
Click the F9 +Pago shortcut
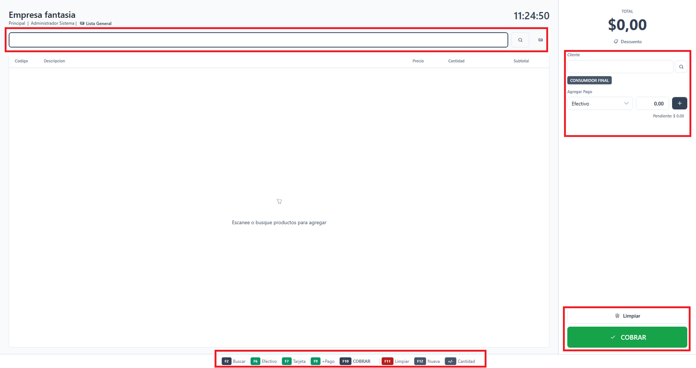click(x=323, y=361)
